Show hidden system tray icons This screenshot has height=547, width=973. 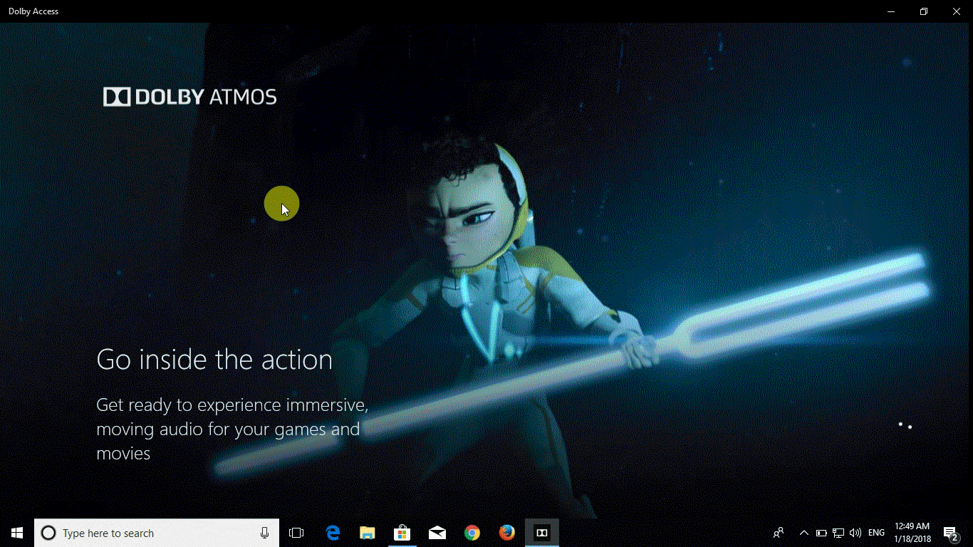[804, 533]
